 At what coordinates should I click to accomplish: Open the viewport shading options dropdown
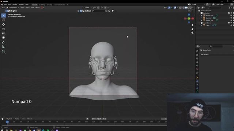point(193,8)
